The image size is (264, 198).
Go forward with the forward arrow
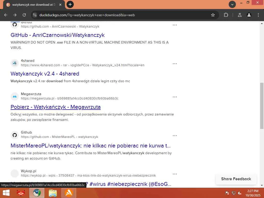(15, 15)
